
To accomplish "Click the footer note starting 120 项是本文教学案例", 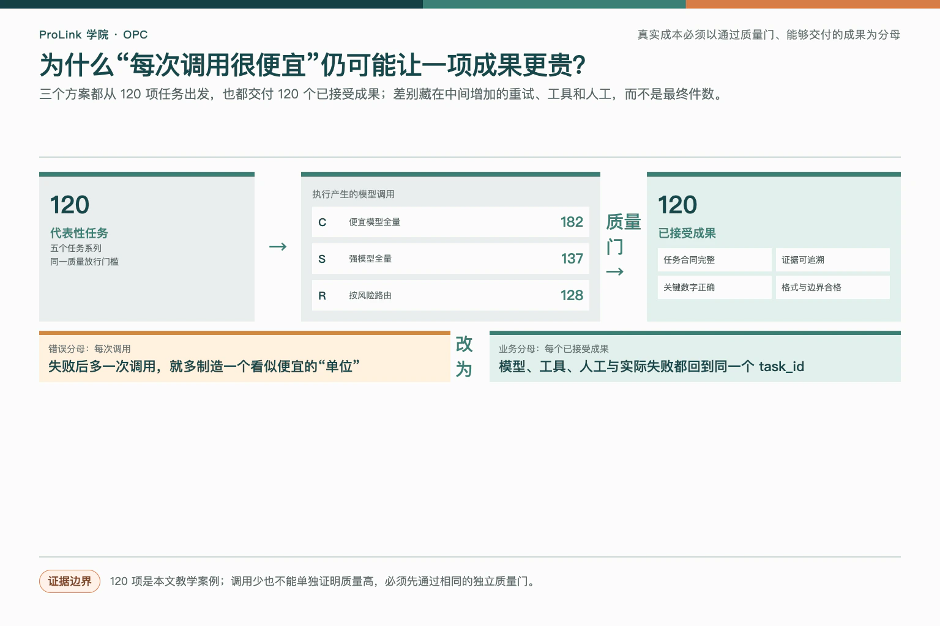I will 324,581.
